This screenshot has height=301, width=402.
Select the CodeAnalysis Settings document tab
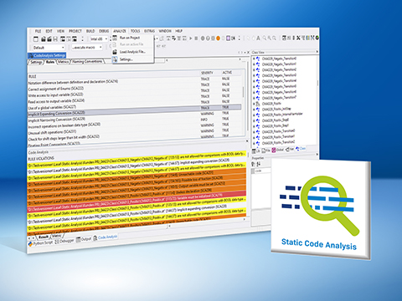48,55
